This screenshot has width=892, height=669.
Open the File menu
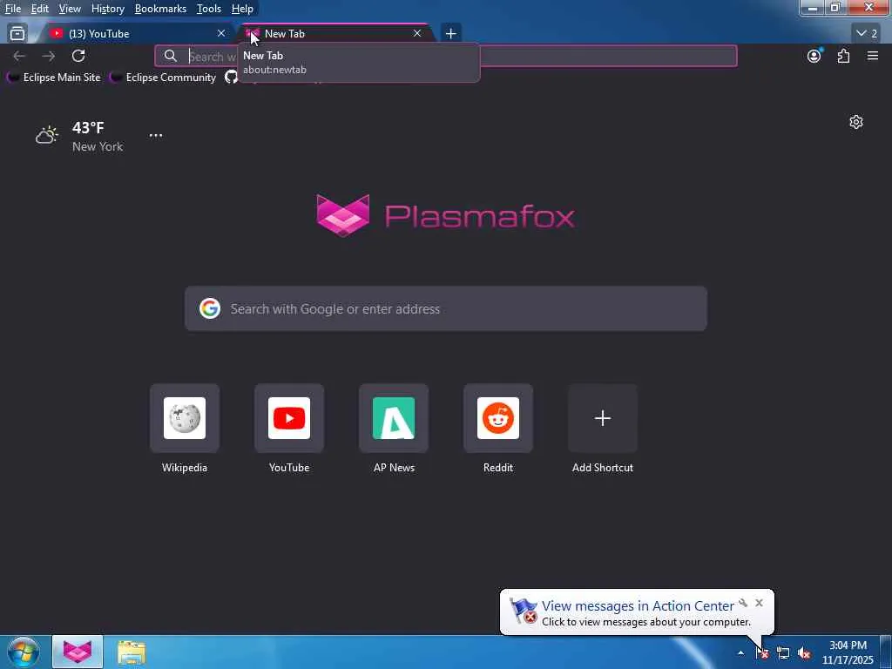[13, 9]
